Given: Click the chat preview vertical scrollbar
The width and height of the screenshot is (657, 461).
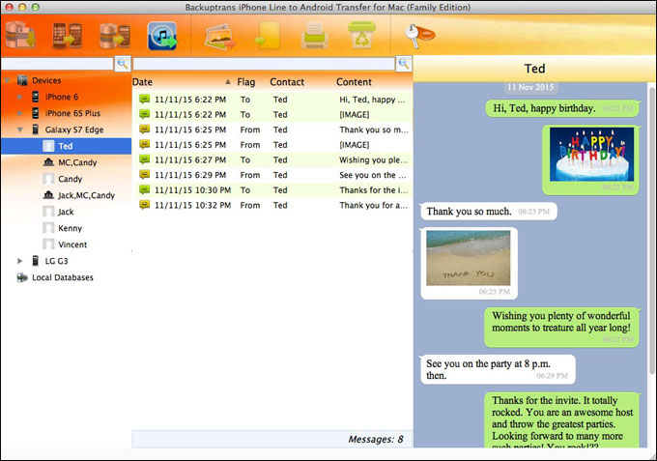Looking at the screenshot, I should pyautogui.click(x=651, y=228).
